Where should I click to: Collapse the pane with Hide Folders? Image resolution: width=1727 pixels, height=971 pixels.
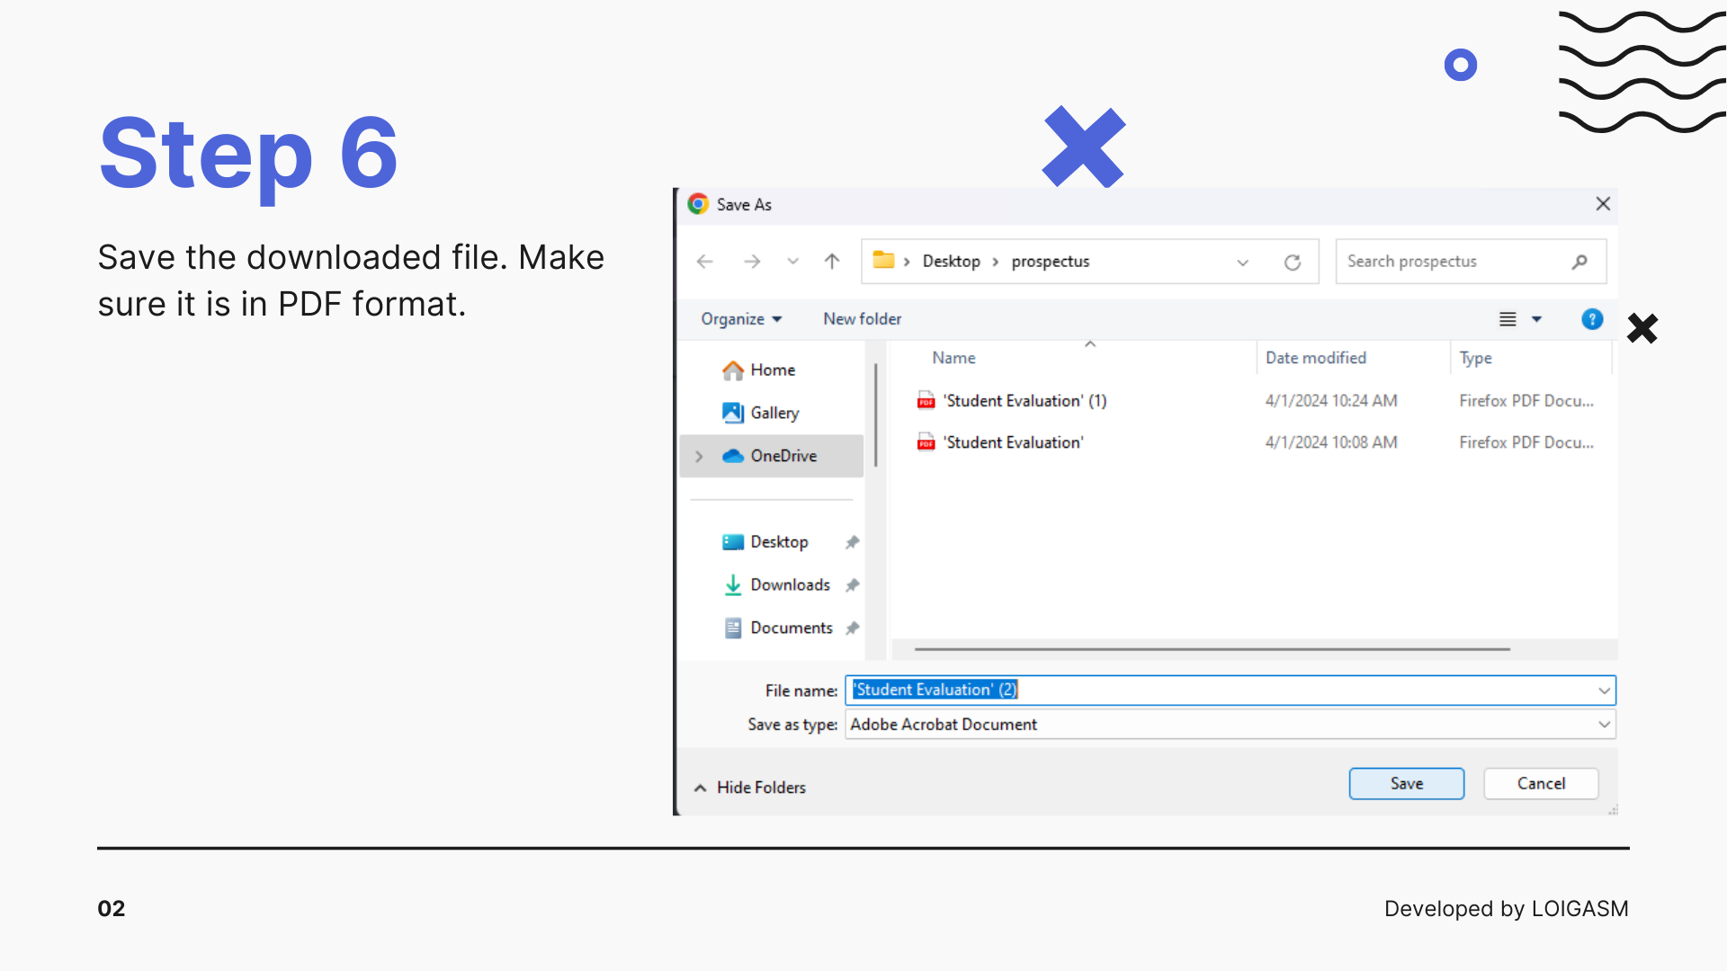(x=750, y=788)
